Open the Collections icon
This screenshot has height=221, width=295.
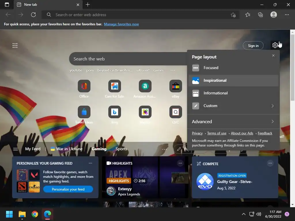pos(260,15)
